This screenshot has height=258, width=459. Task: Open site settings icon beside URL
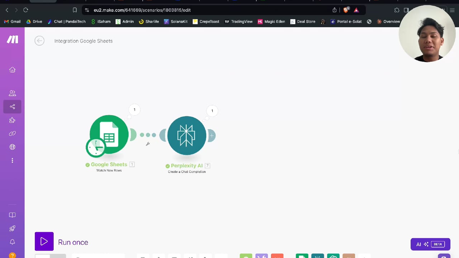tap(87, 10)
